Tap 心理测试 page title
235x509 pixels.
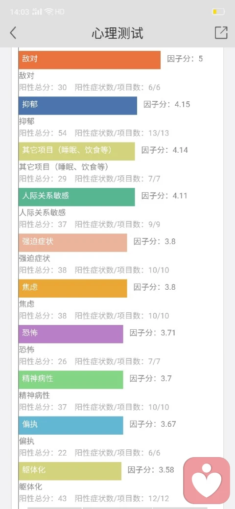coord(117,33)
